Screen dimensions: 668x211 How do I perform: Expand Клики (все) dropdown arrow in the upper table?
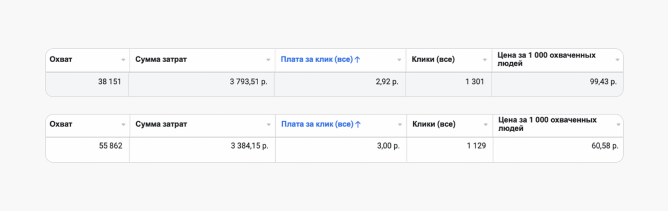click(x=485, y=60)
